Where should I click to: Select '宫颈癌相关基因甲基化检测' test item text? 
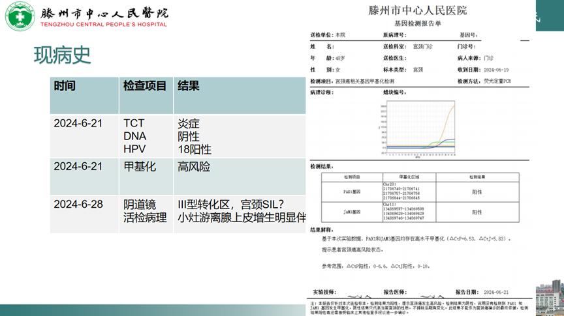pyautogui.click(x=365, y=81)
